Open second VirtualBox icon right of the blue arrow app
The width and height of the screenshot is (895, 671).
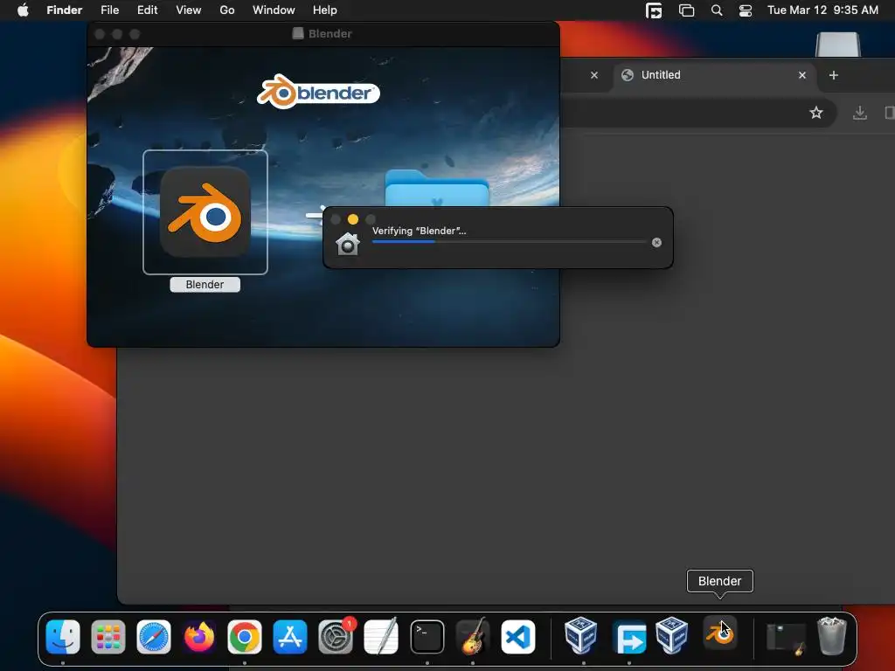point(672,636)
